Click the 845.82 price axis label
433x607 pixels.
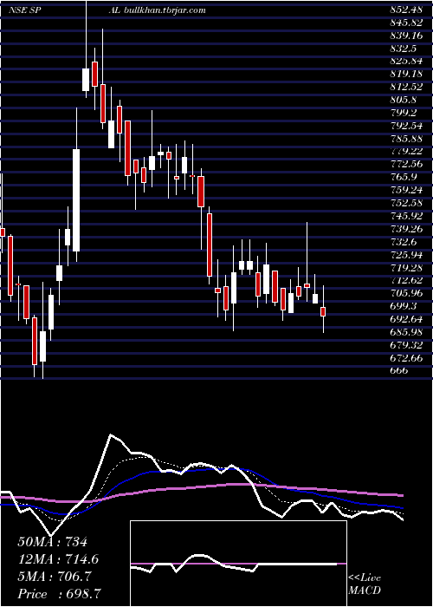tap(405, 23)
